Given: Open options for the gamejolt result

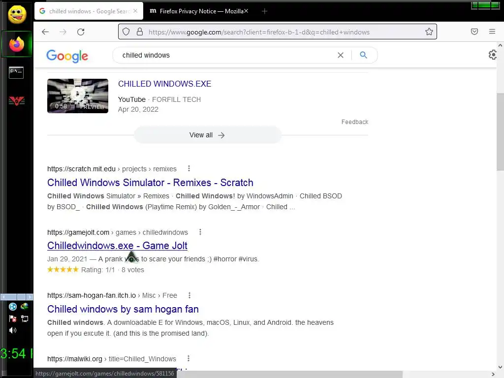Looking at the screenshot, I should pyautogui.click(x=200, y=232).
